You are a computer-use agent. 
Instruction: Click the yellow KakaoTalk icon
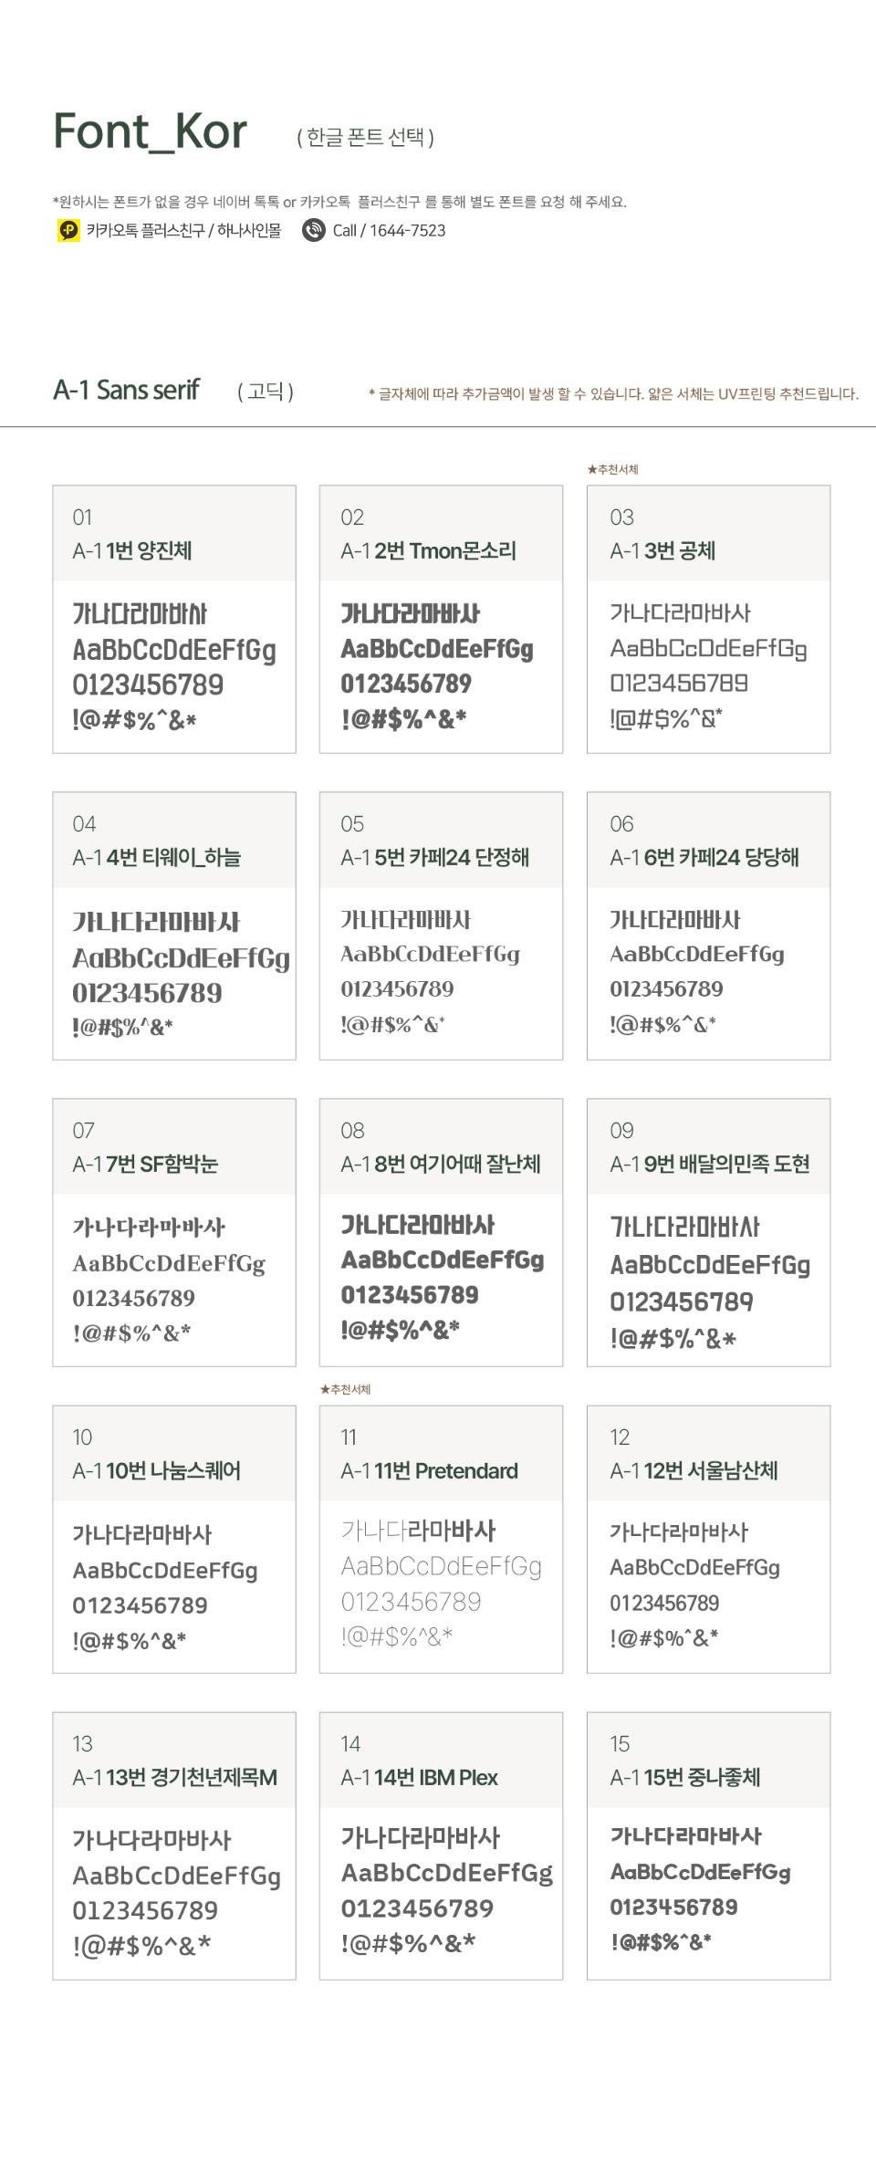(68, 230)
